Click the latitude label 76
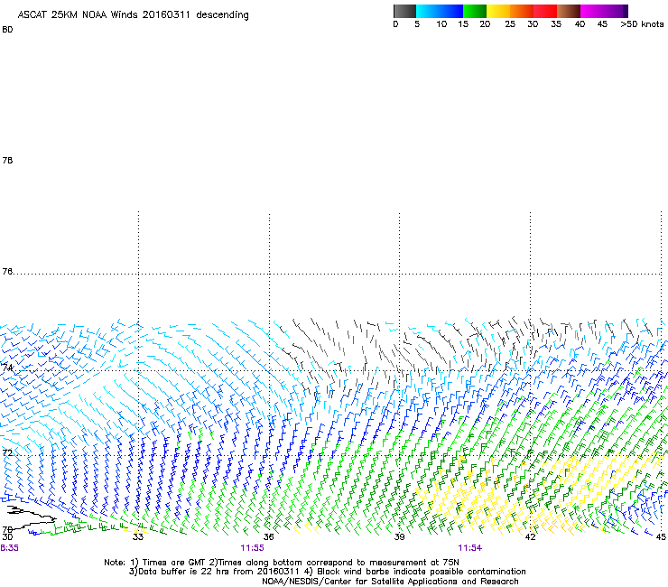 click(x=7, y=271)
